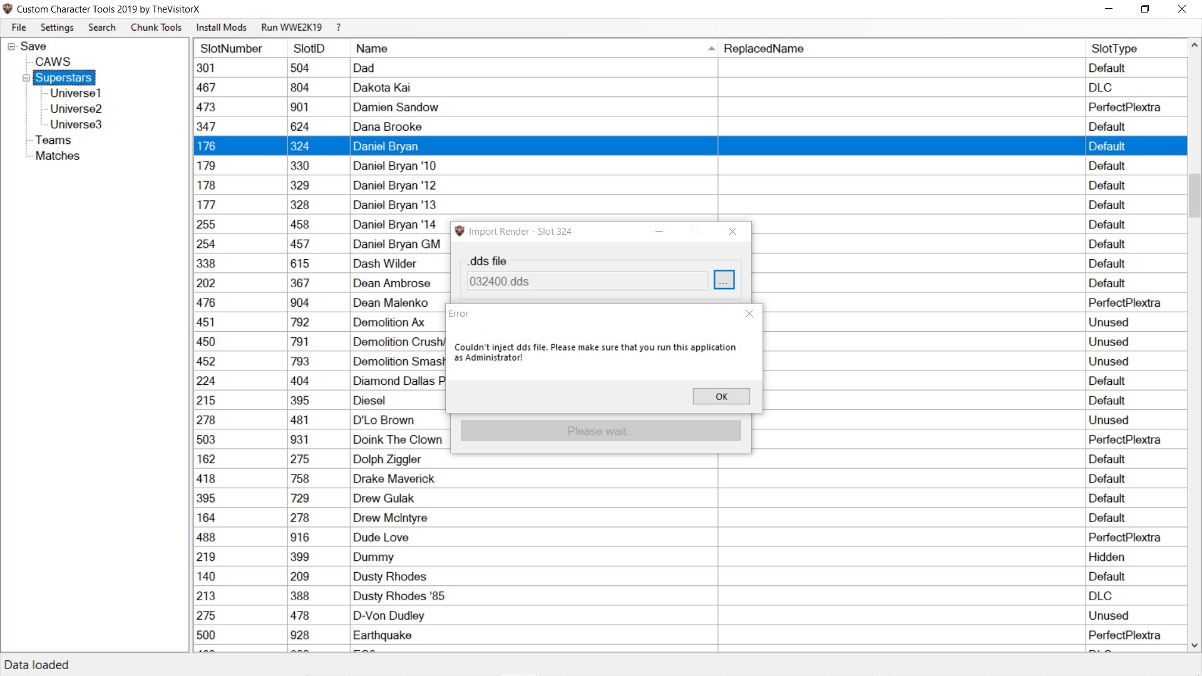Minimize the Import Render dialog
The height and width of the screenshot is (676, 1202).
point(659,232)
